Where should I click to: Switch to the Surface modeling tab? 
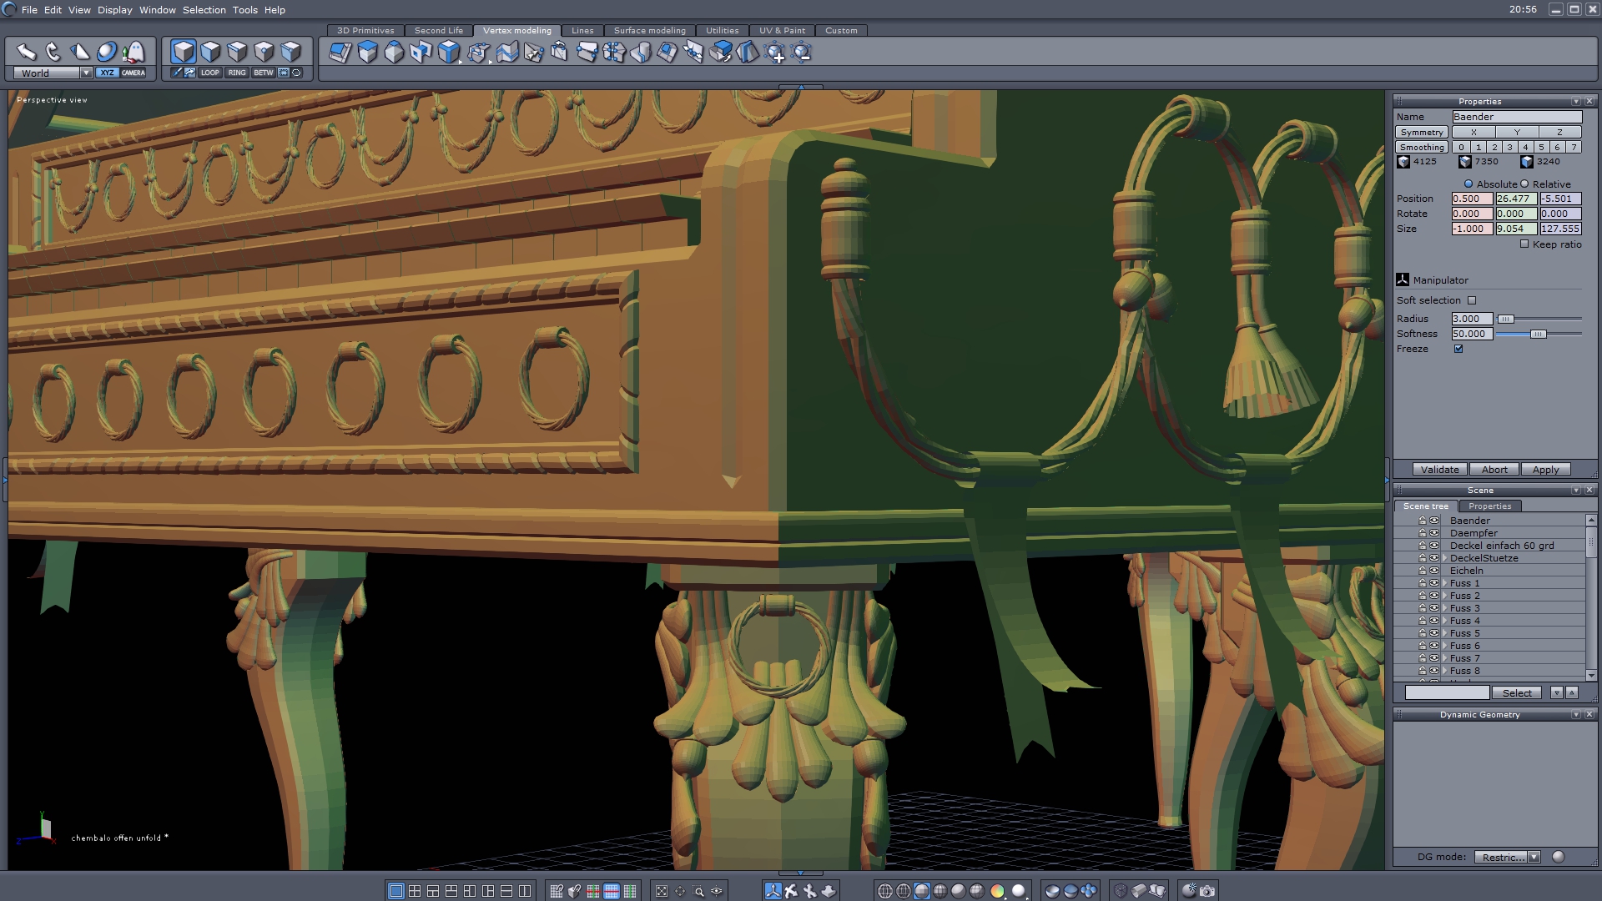[x=649, y=30]
